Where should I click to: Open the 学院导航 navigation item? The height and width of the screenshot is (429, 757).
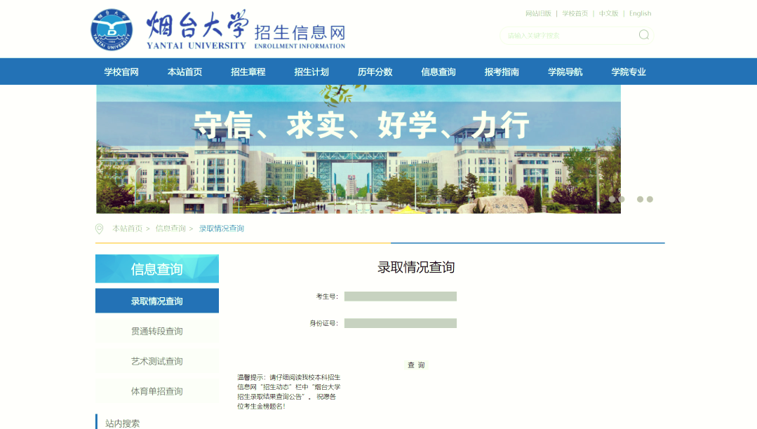565,71
